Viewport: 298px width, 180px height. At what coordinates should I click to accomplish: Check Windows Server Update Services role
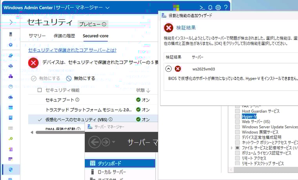tap(237, 127)
